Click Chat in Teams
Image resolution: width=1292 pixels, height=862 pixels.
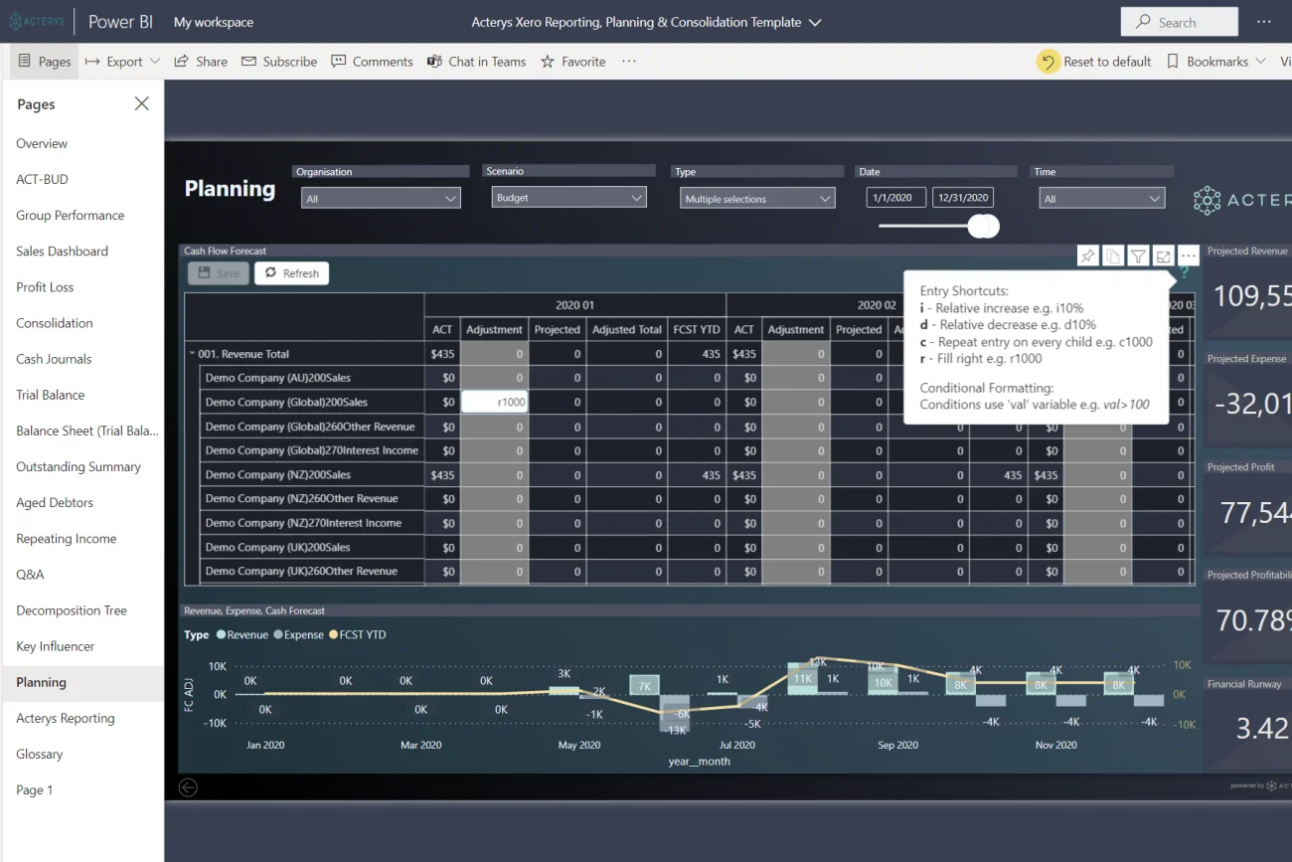[x=476, y=62]
